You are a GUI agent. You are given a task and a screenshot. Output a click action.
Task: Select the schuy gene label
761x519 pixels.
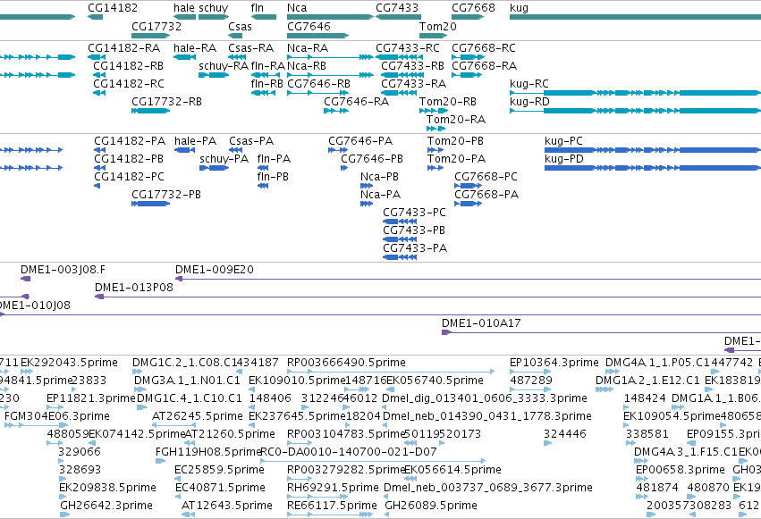tap(214, 8)
